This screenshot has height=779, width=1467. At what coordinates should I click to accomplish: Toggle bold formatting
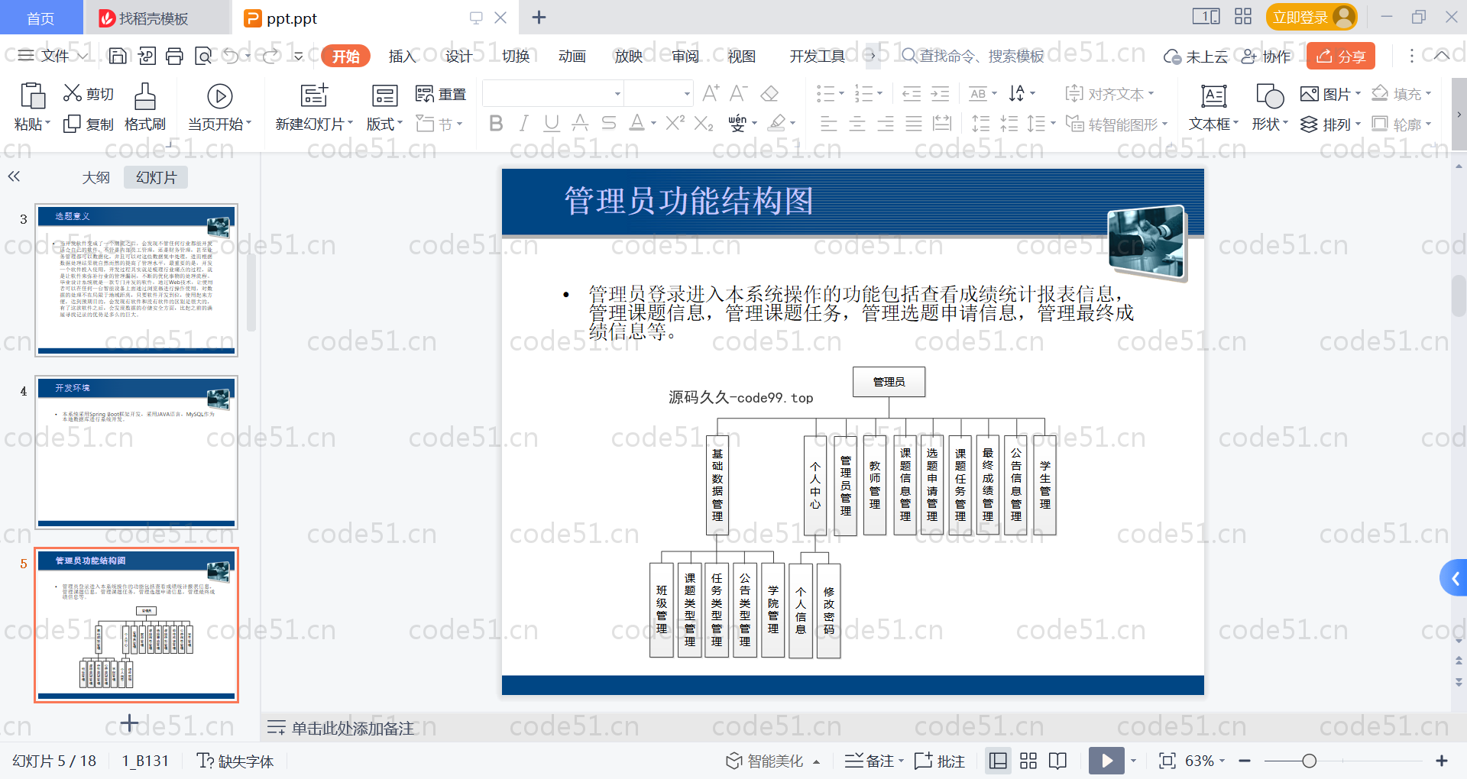(x=496, y=123)
